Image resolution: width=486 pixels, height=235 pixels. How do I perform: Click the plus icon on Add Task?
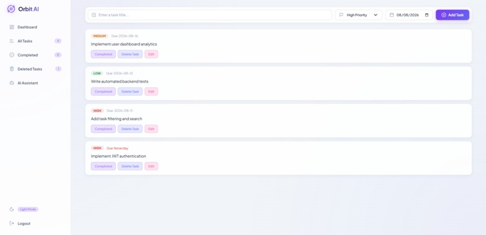[444, 15]
